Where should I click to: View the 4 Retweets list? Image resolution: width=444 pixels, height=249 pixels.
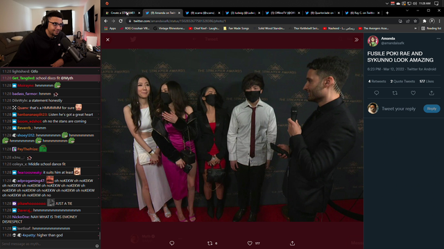point(377,82)
